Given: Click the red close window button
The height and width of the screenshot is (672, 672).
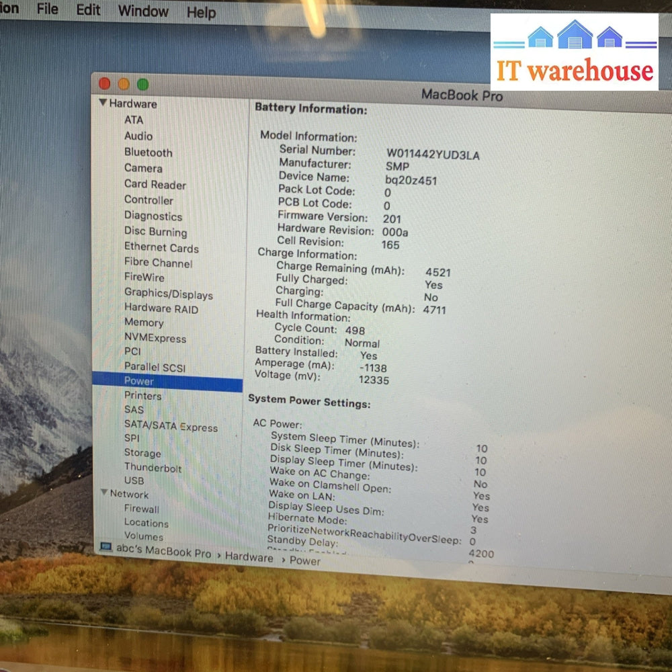Looking at the screenshot, I should coord(104,83).
